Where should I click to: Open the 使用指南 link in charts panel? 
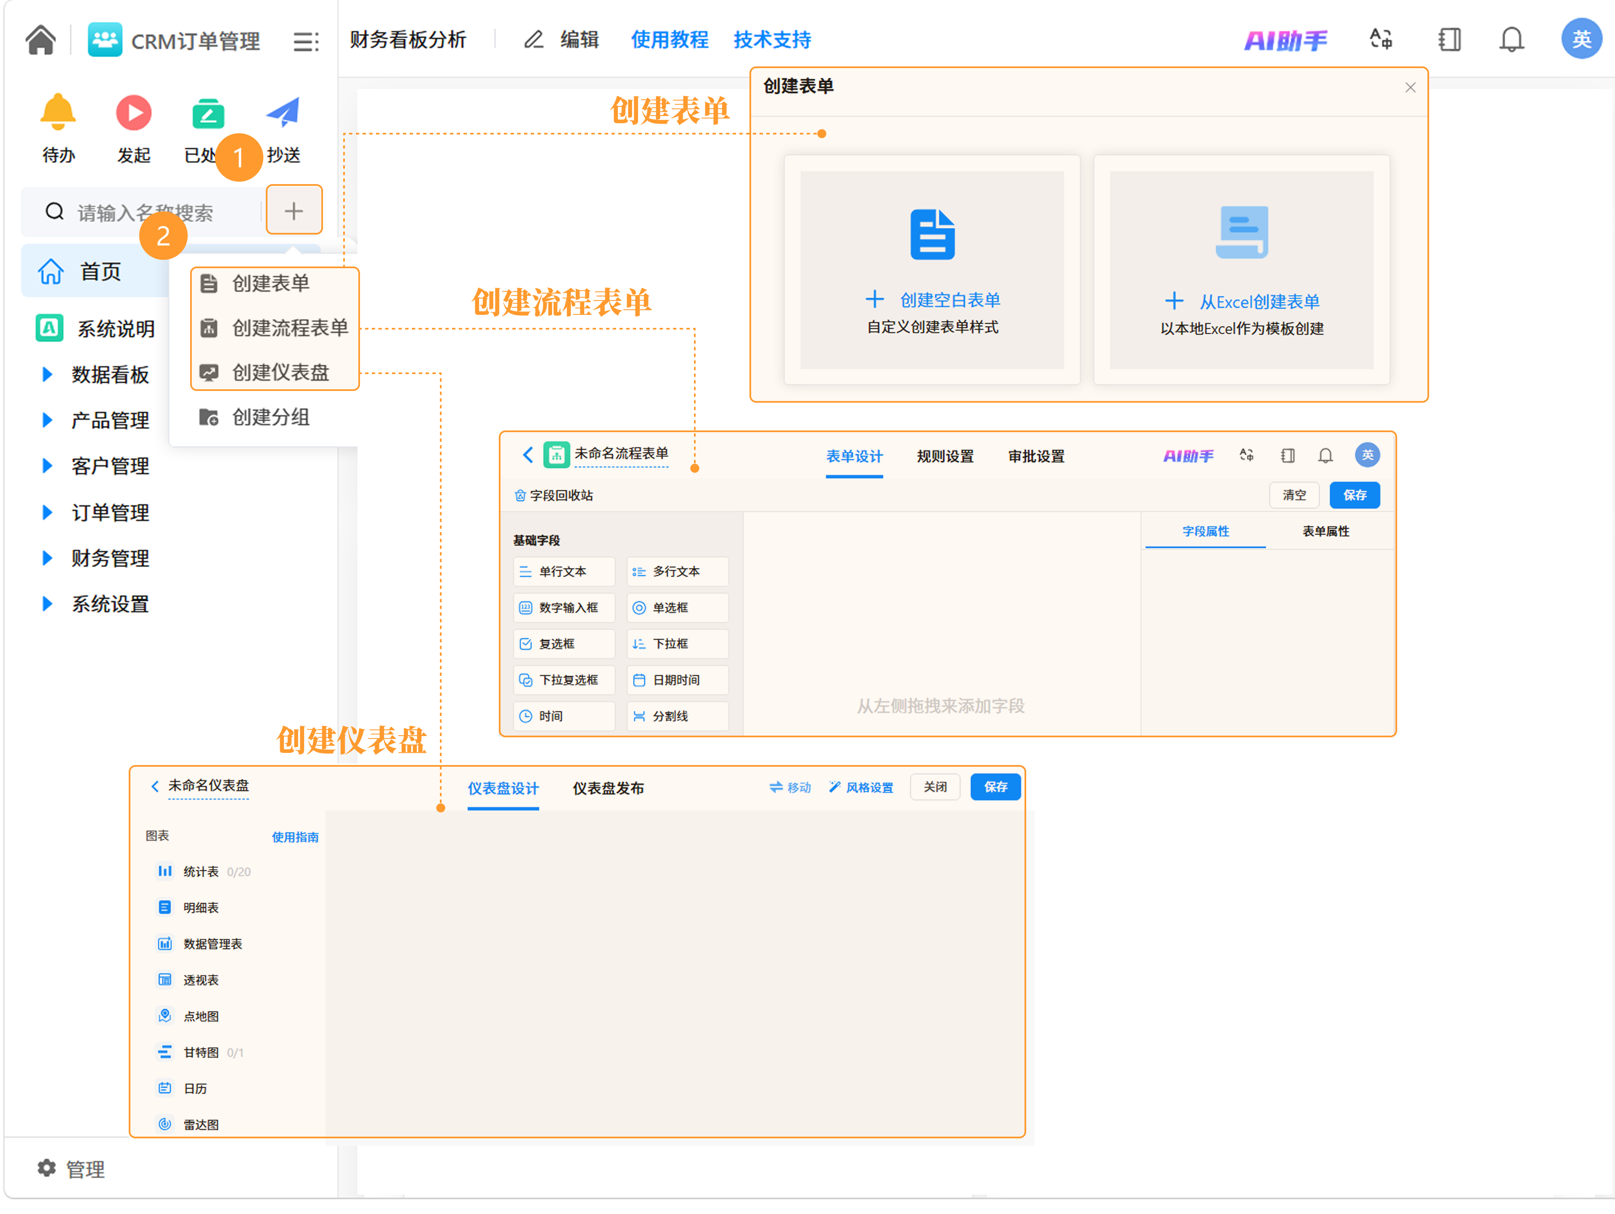[x=295, y=837]
